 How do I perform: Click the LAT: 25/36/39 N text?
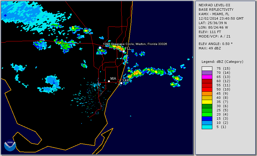click(213, 23)
